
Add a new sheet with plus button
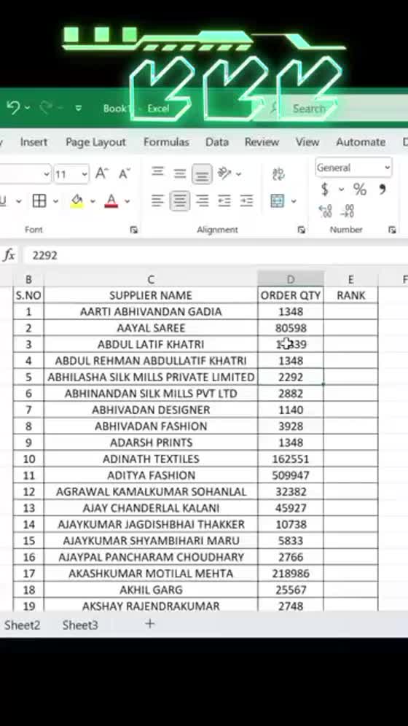tap(150, 624)
